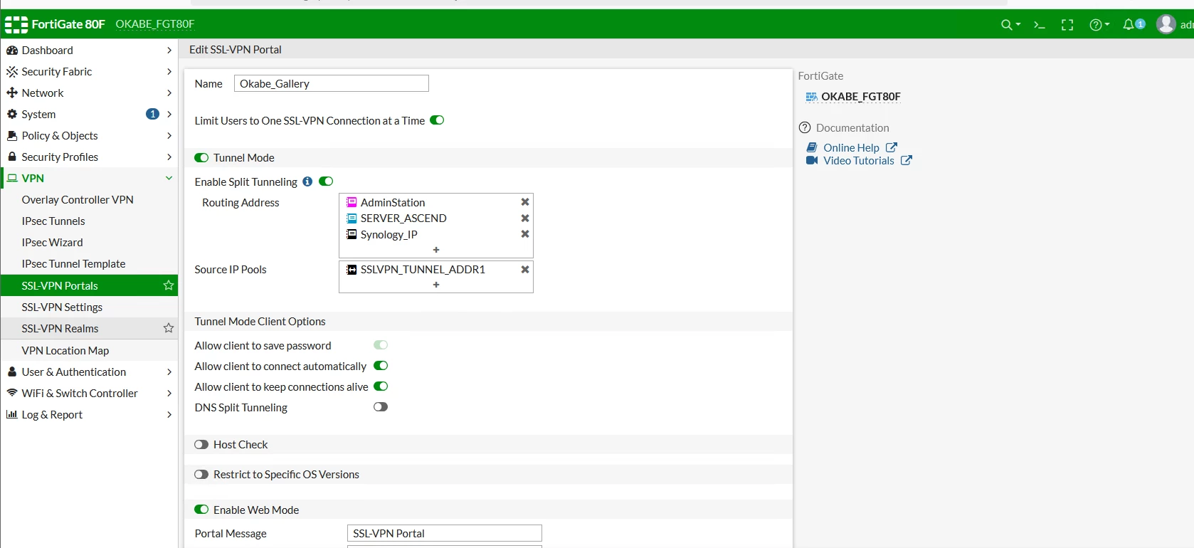Screen dimensions: 1194x548
Task: Click the Network move icon
Action: click(12, 93)
